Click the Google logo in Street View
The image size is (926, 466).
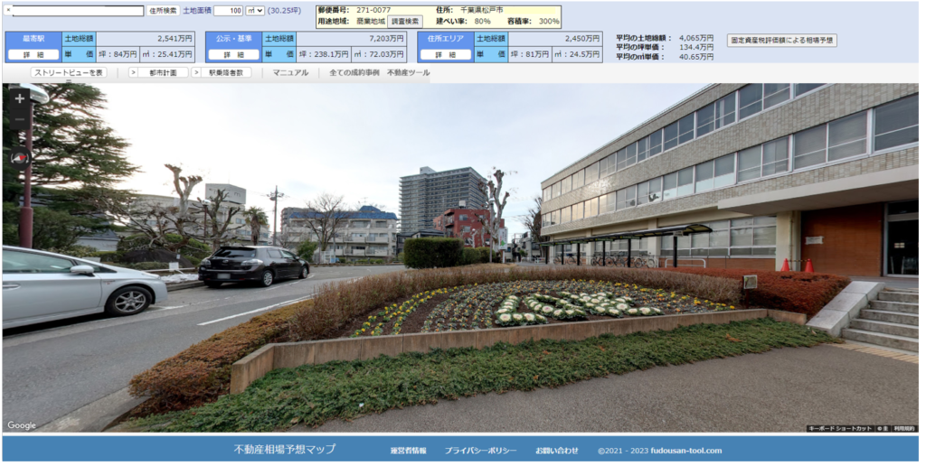22,425
